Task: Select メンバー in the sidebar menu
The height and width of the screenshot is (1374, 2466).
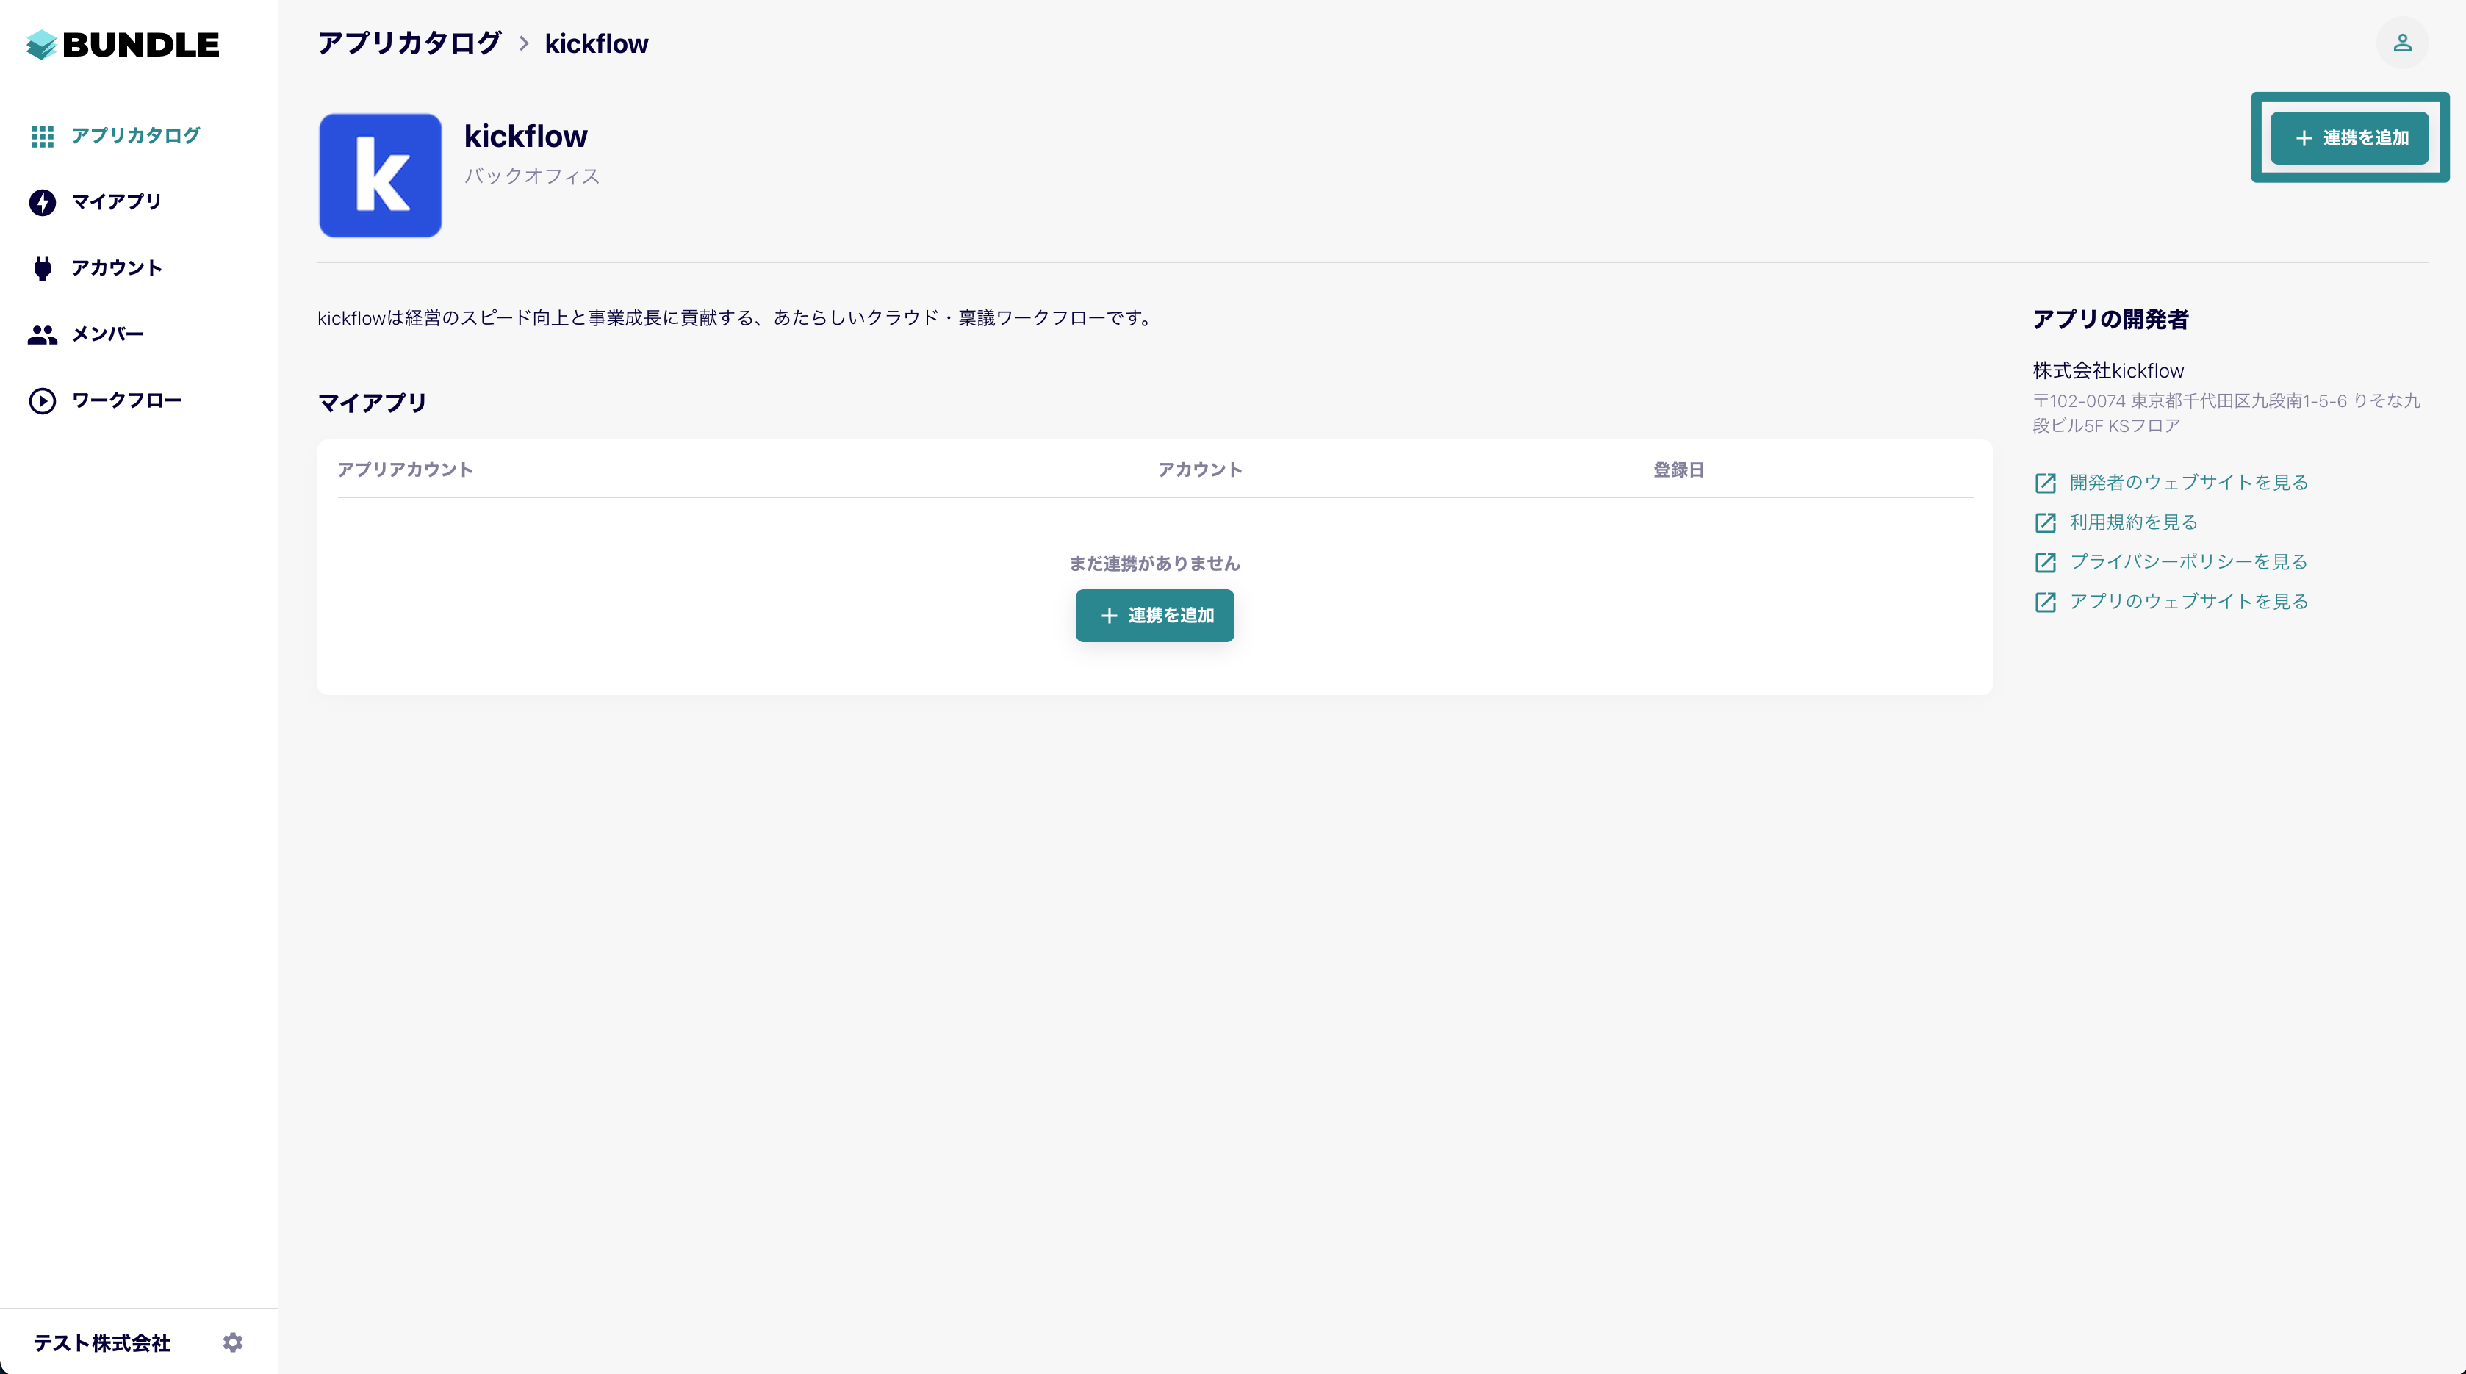Action: 107,334
